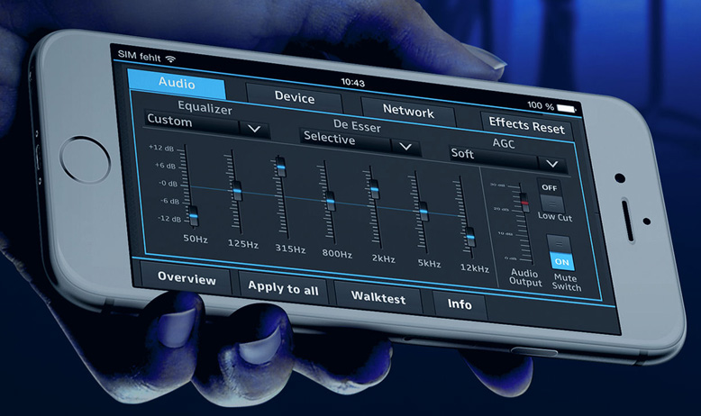Open the Network tab

pos(408,113)
